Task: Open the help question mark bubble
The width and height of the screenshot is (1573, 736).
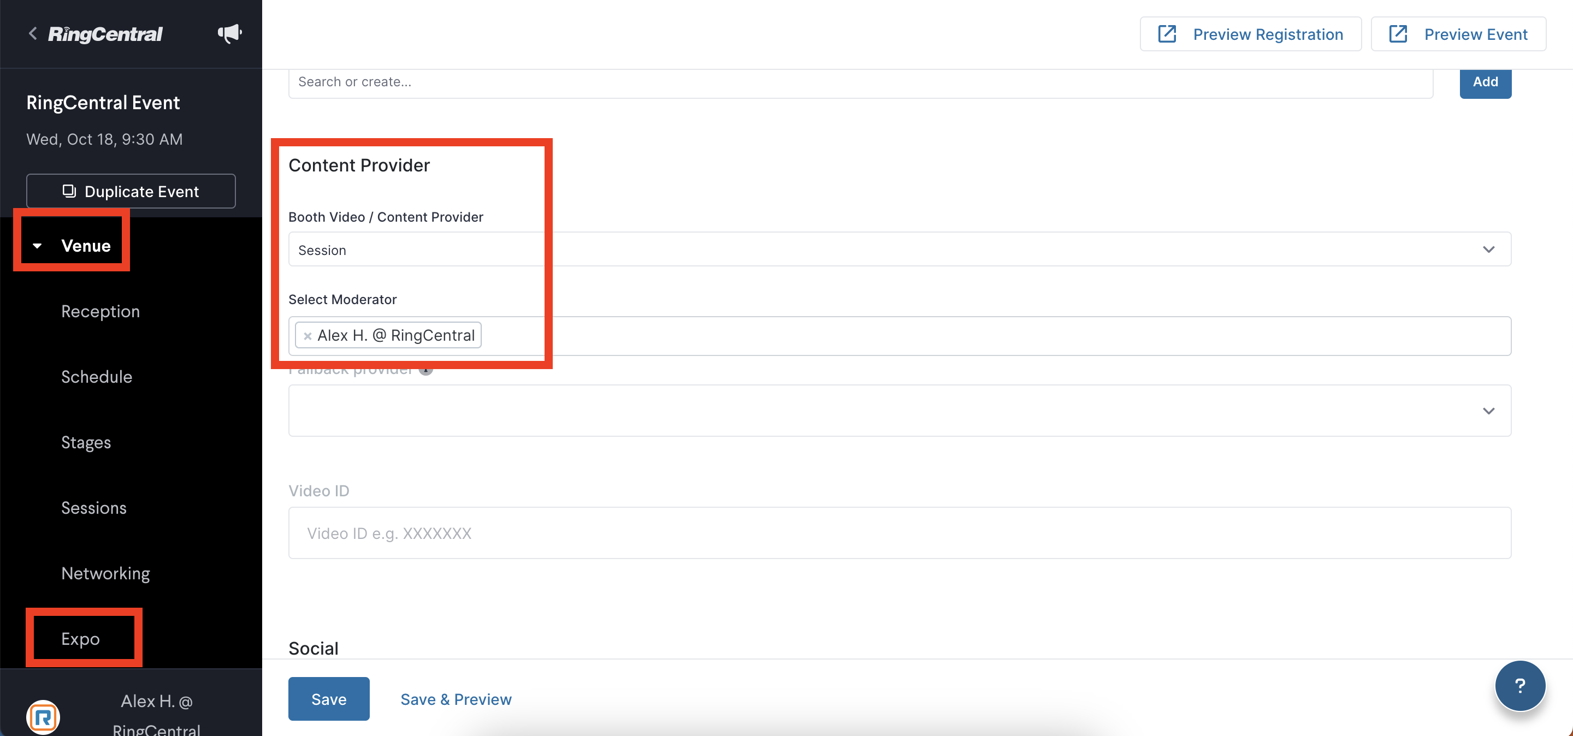Action: [x=1520, y=686]
